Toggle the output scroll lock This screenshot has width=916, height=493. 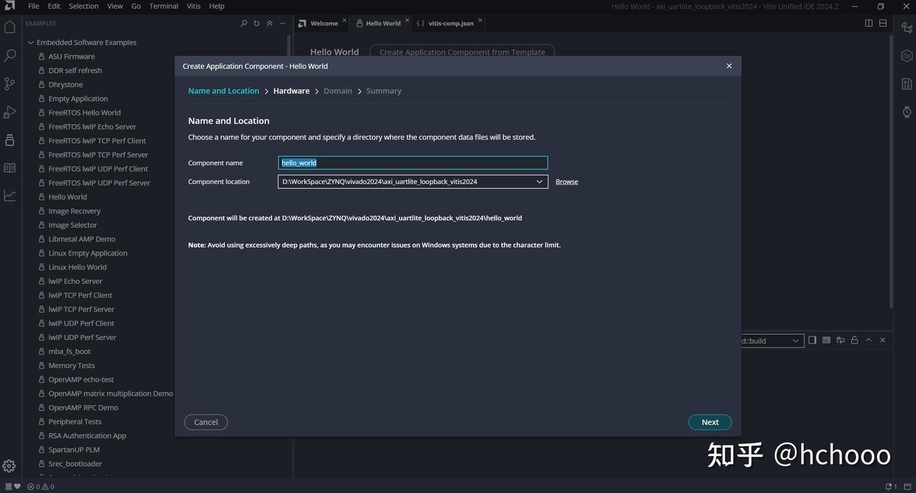click(854, 341)
